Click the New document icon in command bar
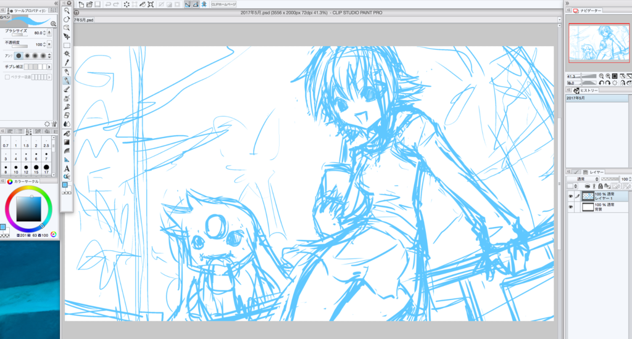This screenshot has width=632, height=339. (x=81, y=4)
